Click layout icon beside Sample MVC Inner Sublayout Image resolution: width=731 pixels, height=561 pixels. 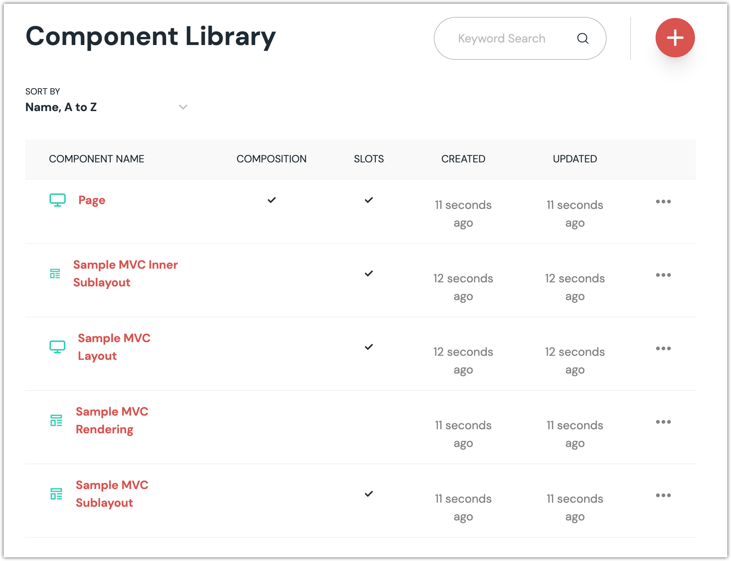point(55,273)
